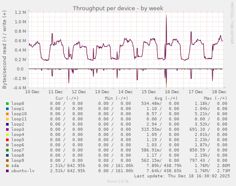Screen dimensions: 236x186
Task: Click the loop11 yellow legend swatch
Action: coord(7,119)
